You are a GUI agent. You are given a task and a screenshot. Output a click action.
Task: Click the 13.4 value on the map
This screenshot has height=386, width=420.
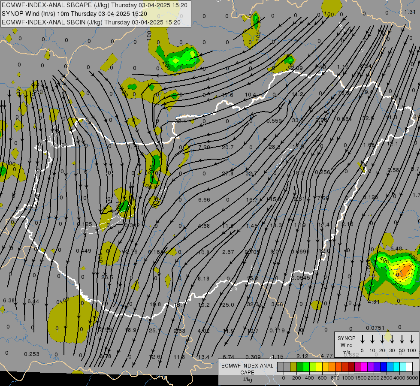[x=204, y=357]
